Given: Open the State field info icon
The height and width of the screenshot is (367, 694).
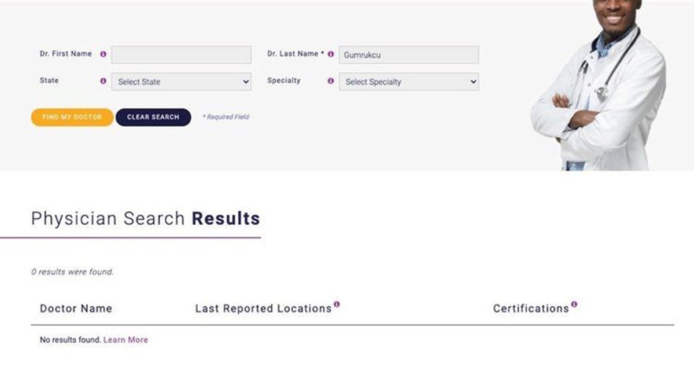Looking at the screenshot, I should tap(103, 81).
